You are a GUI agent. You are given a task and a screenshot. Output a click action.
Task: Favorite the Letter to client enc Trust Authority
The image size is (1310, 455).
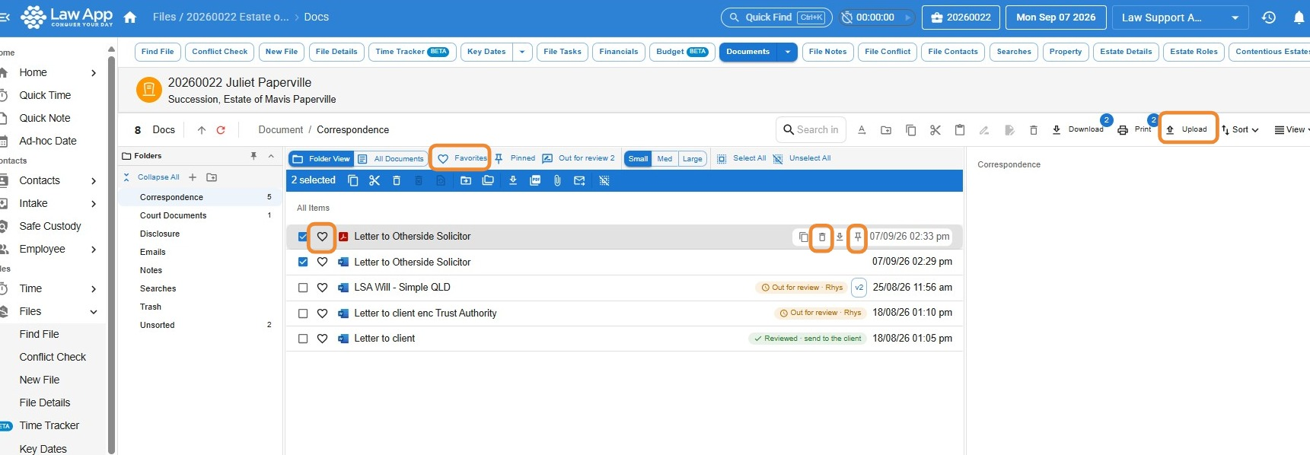point(322,313)
